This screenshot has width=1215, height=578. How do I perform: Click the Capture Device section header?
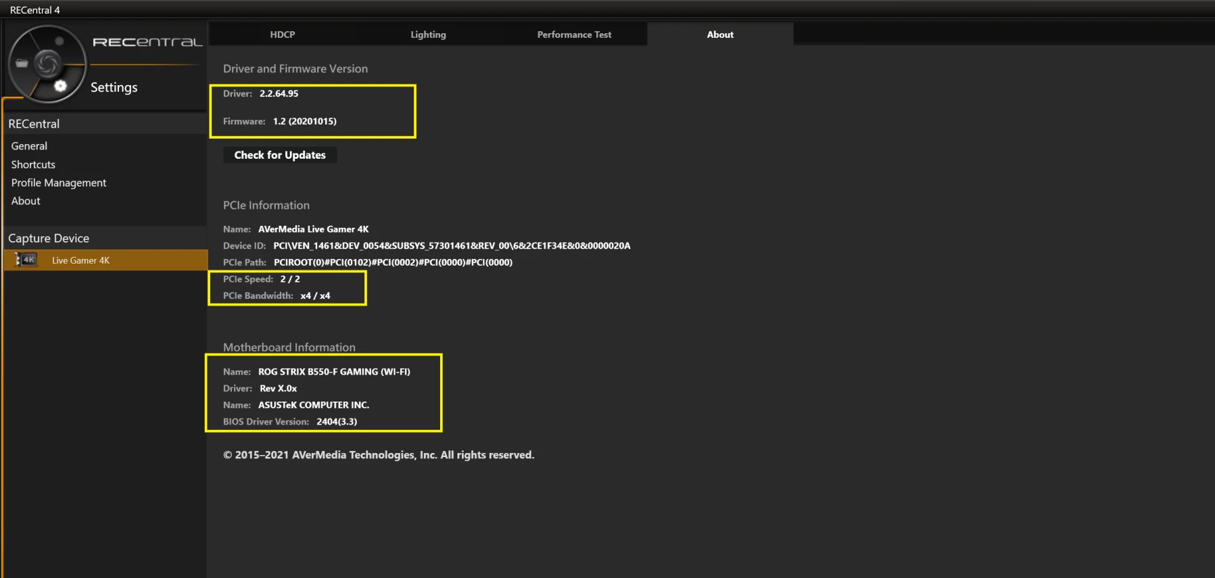(49, 238)
